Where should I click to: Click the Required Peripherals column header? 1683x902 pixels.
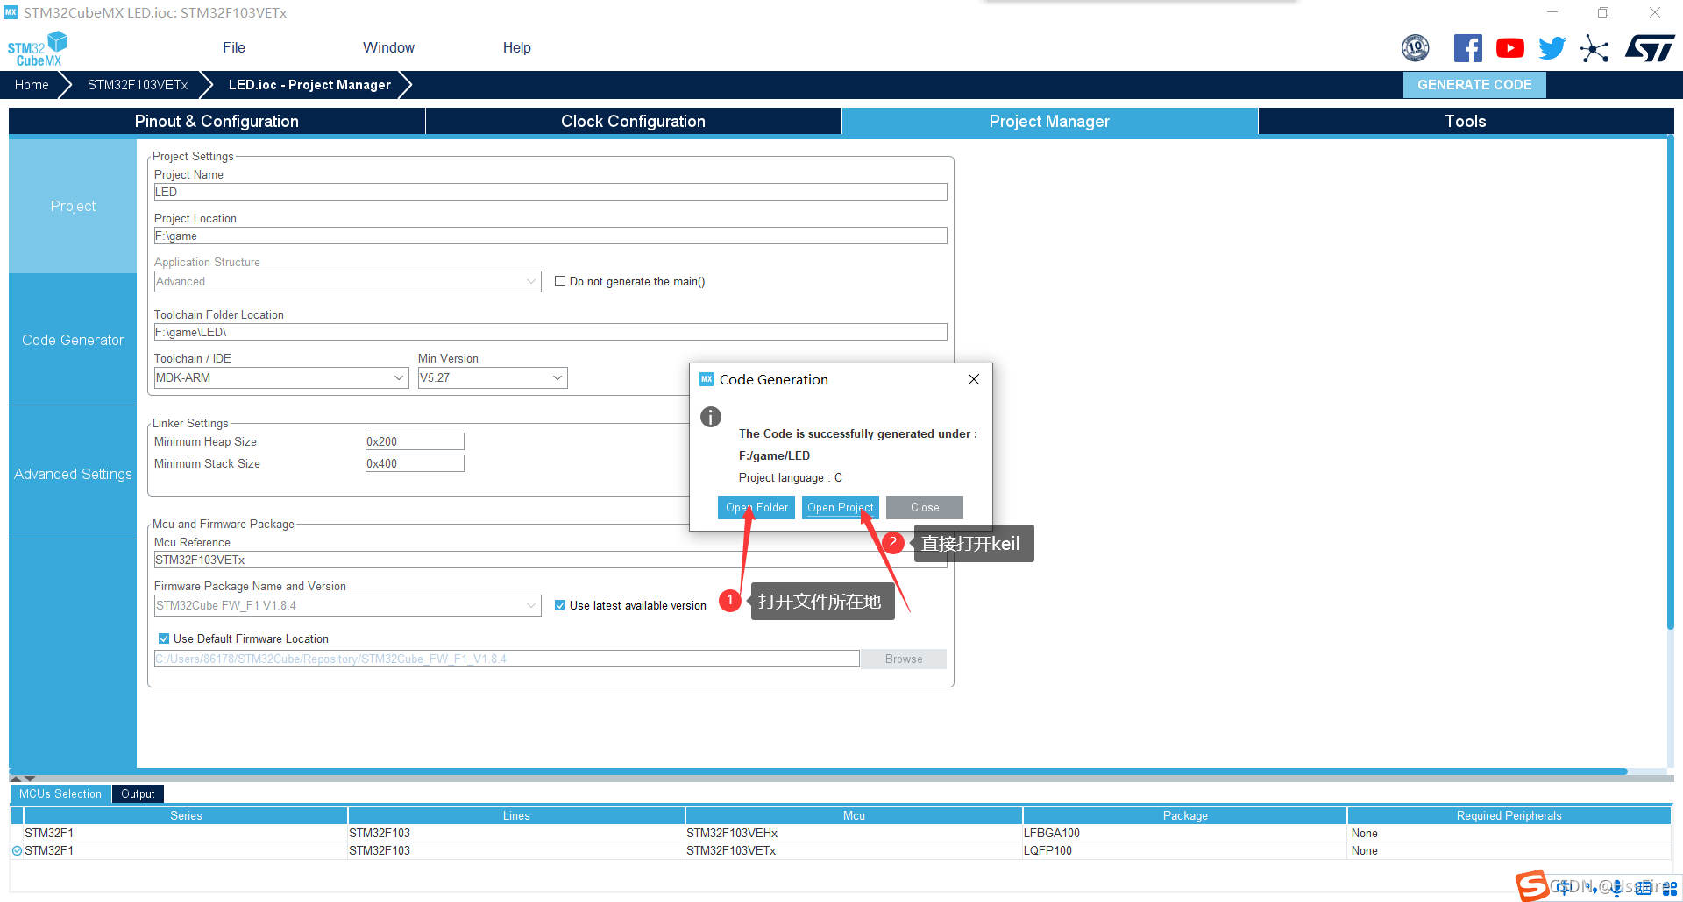(x=1509, y=815)
